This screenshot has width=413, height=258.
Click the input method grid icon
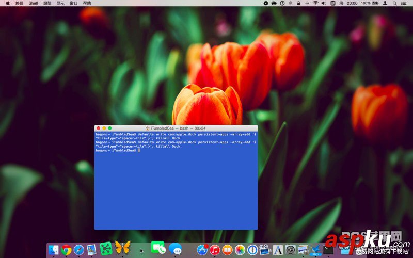[x=333, y=3]
